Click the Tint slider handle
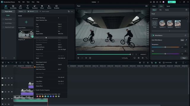The width and height of the screenshot is (190, 106). click(x=165, y=54)
